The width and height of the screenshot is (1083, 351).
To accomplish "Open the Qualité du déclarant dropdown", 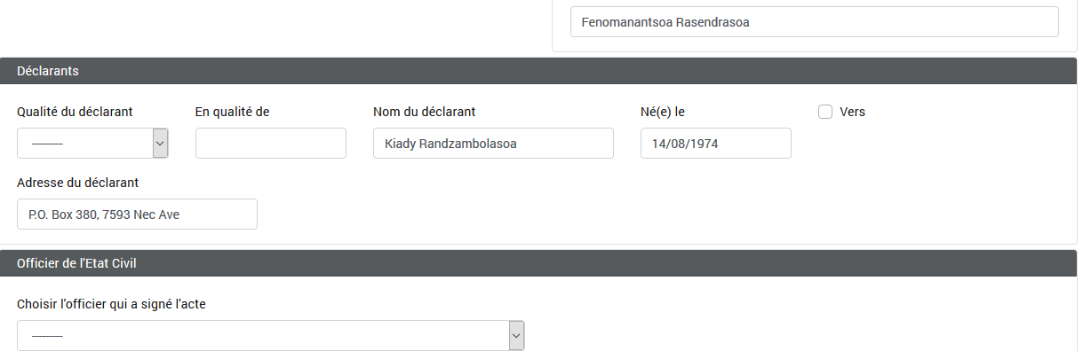I will click(93, 143).
